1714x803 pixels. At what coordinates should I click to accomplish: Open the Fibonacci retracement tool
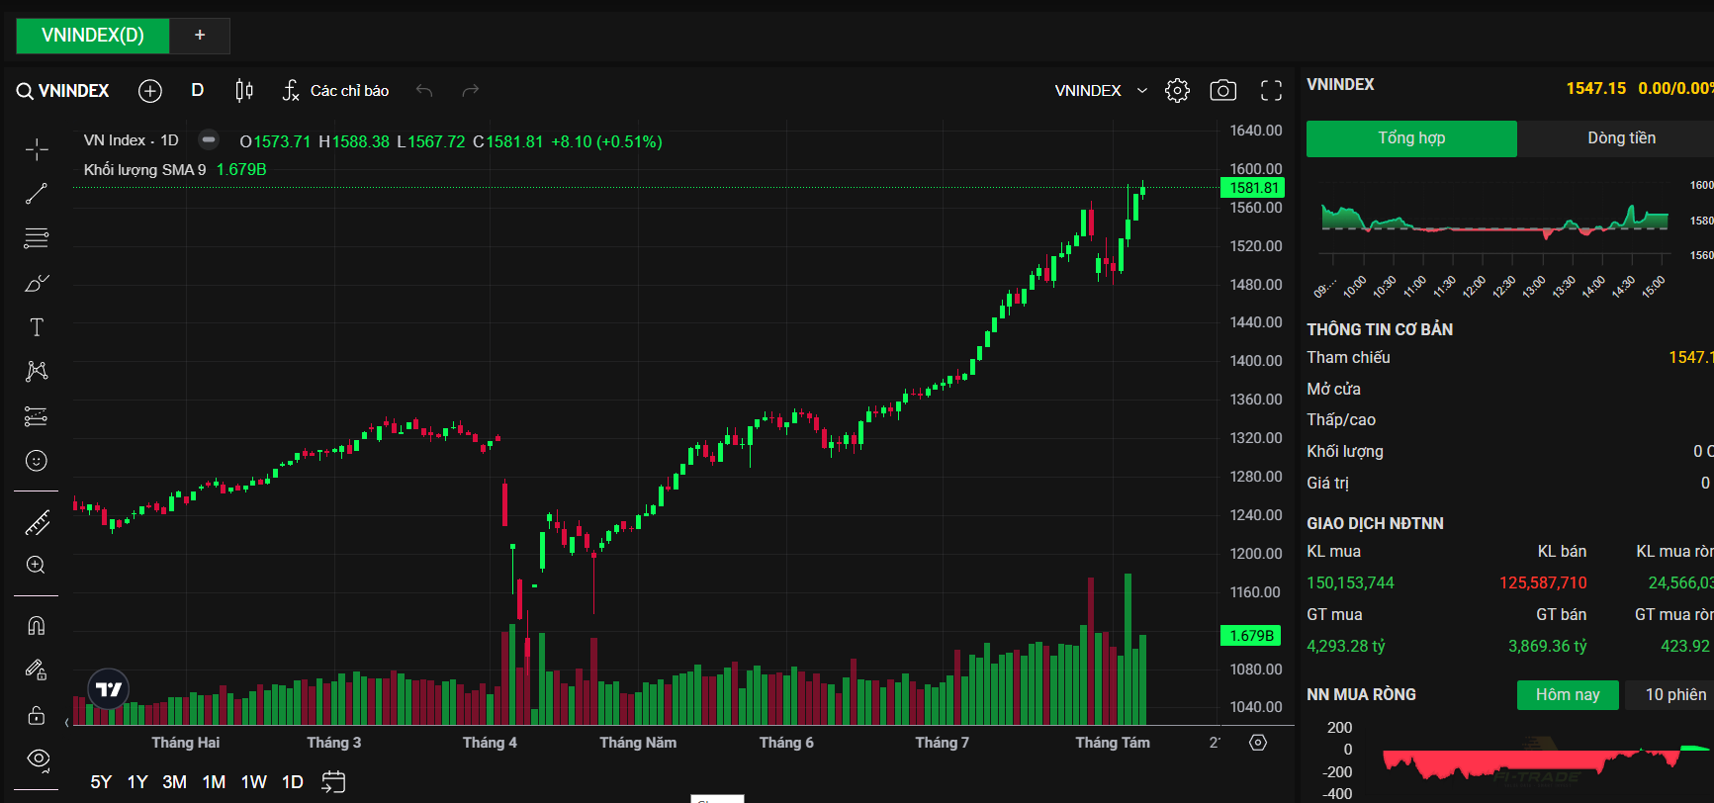pyautogui.click(x=37, y=238)
